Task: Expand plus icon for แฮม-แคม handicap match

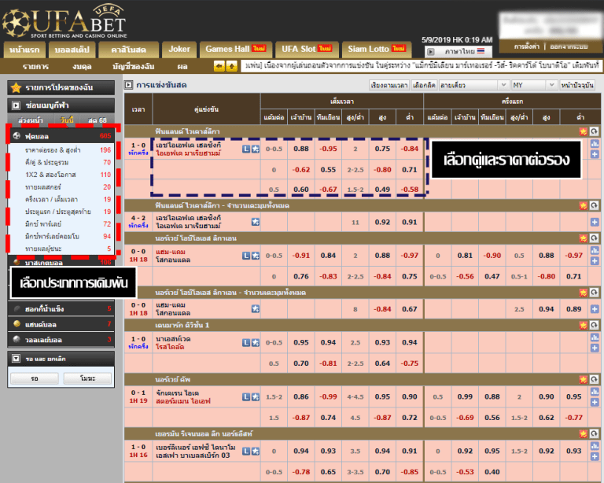Action: point(595,260)
